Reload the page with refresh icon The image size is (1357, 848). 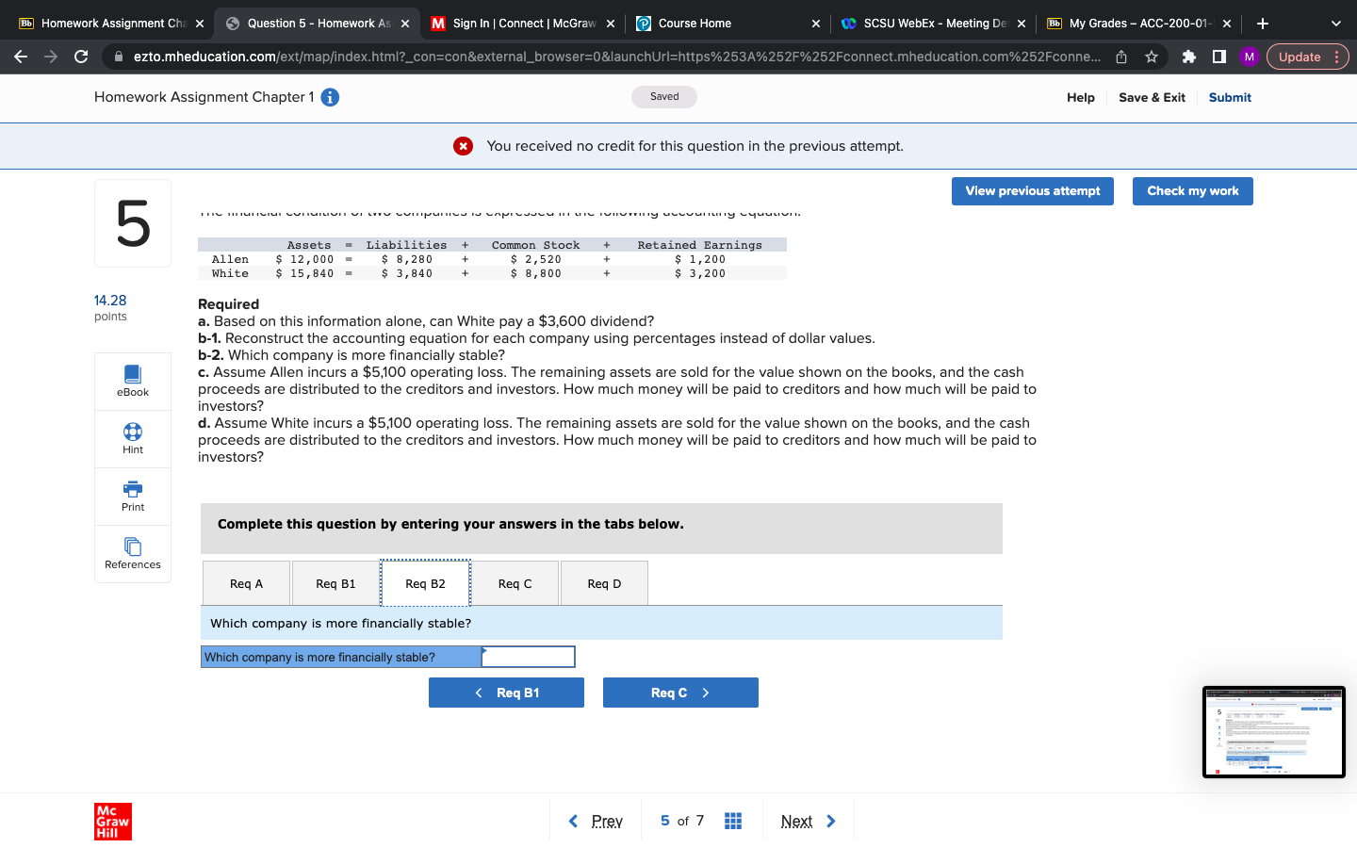point(81,57)
